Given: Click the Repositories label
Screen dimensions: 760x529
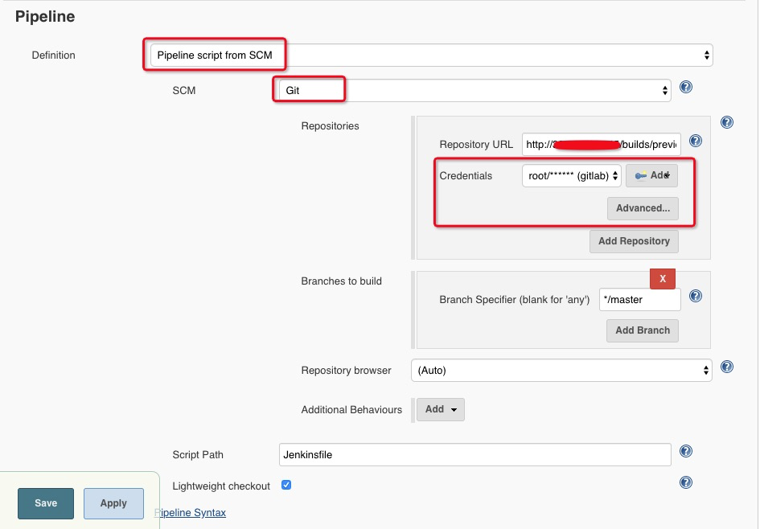Looking at the screenshot, I should (330, 126).
